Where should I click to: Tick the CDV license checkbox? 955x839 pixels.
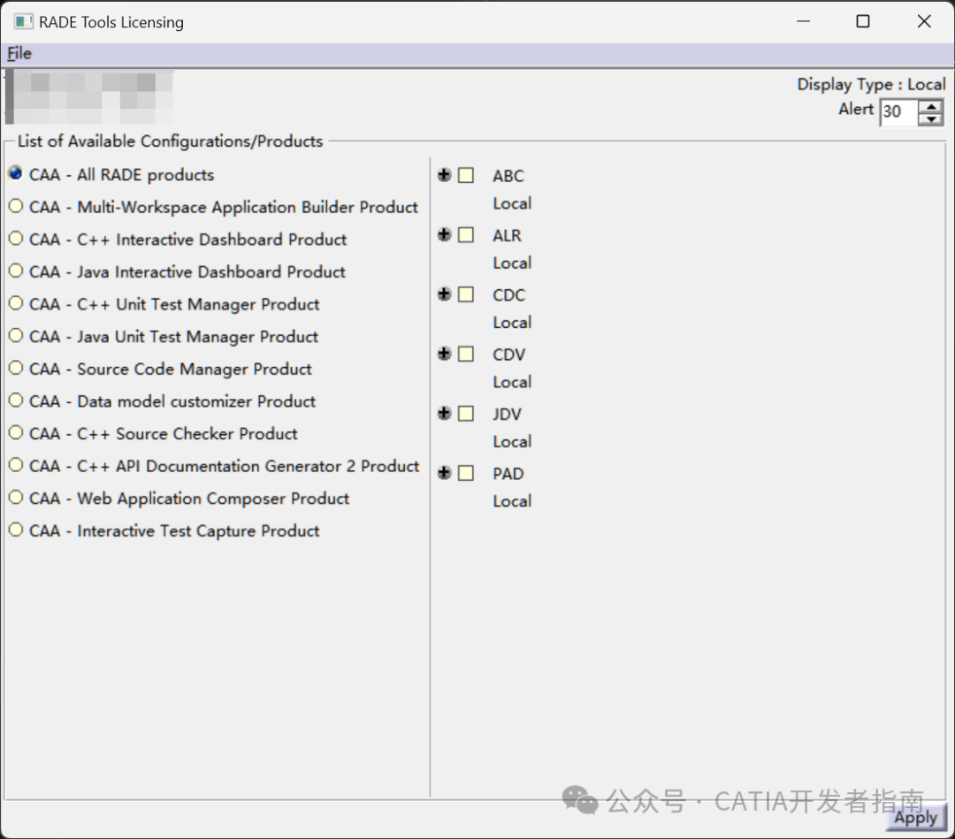point(466,354)
